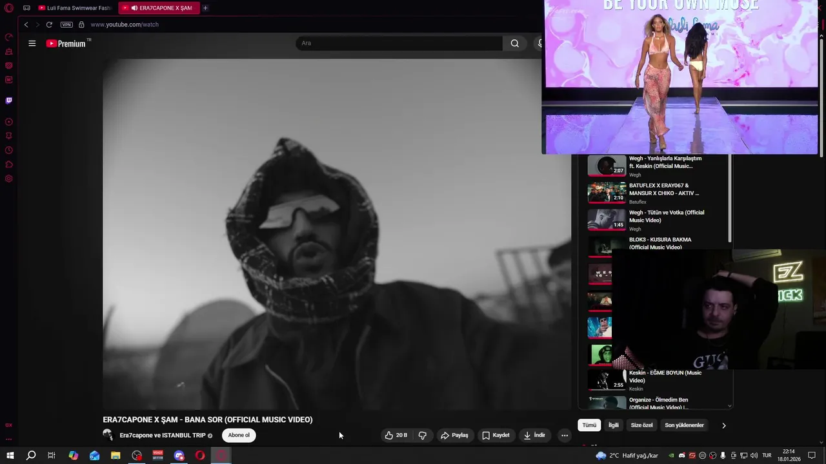Open more actions three-dots menu
The width and height of the screenshot is (826, 464).
click(x=565, y=435)
